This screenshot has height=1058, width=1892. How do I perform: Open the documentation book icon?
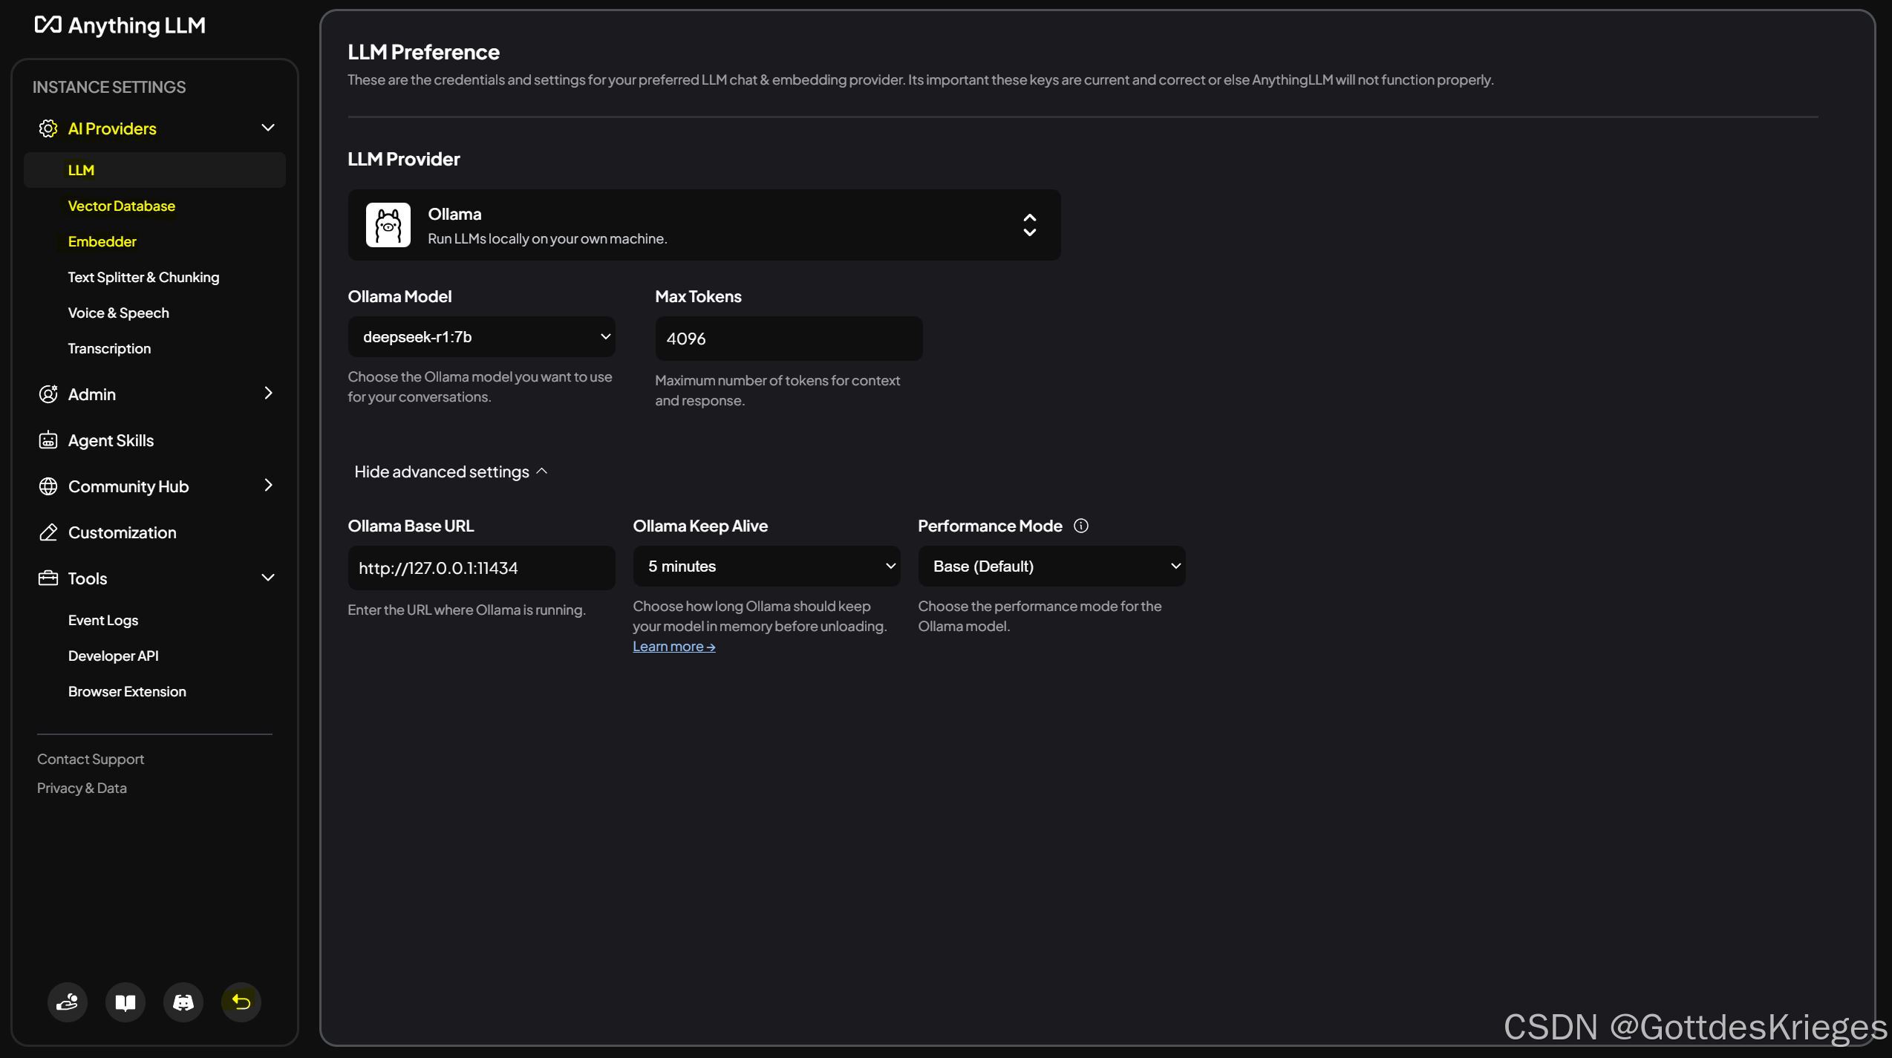click(125, 1002)
